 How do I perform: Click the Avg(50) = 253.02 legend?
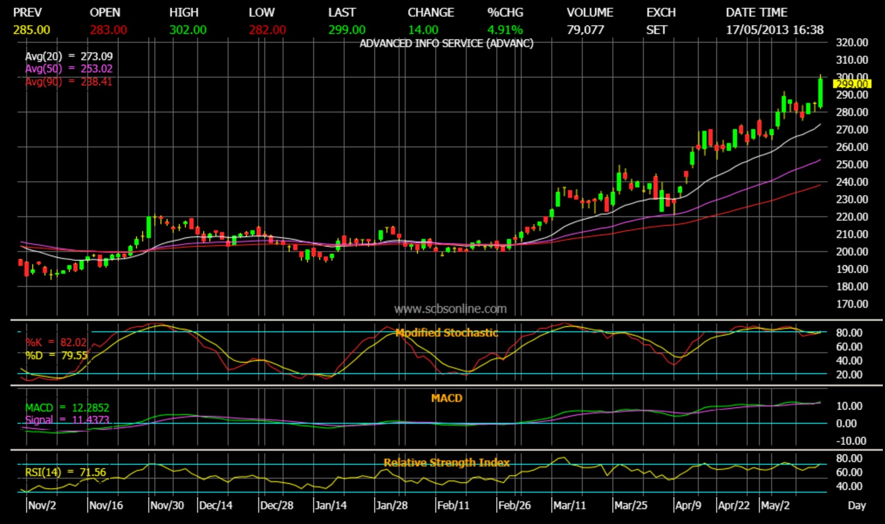click(69, 69)
